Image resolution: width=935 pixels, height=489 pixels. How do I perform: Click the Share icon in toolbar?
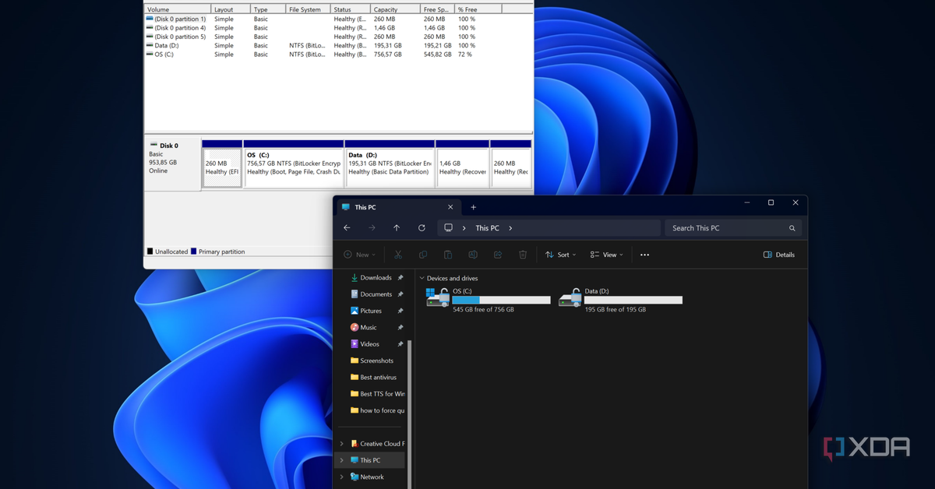click(x=498, y=255)
